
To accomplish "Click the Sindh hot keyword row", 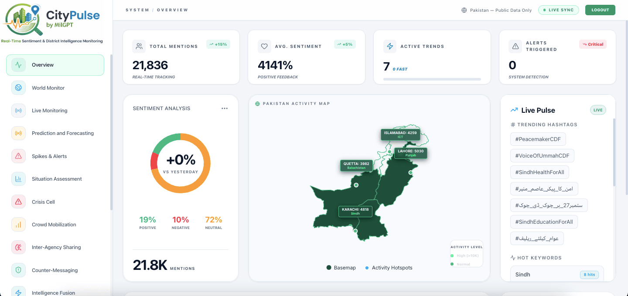I will tap(557, 275).
